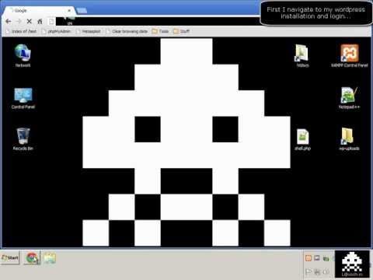The image size is (373, 280).
Task: Click the monitor icon in the system tray
Action: click(x=317, y=258)
